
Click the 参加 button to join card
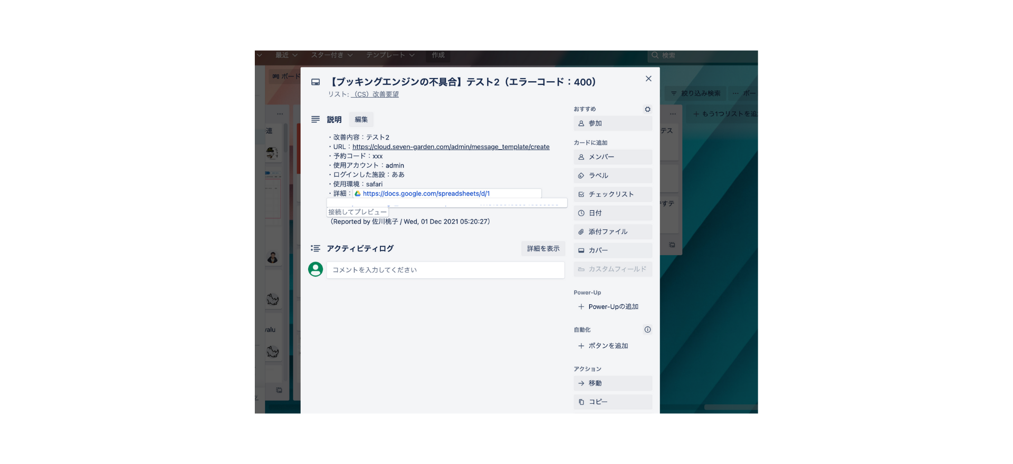613,123
